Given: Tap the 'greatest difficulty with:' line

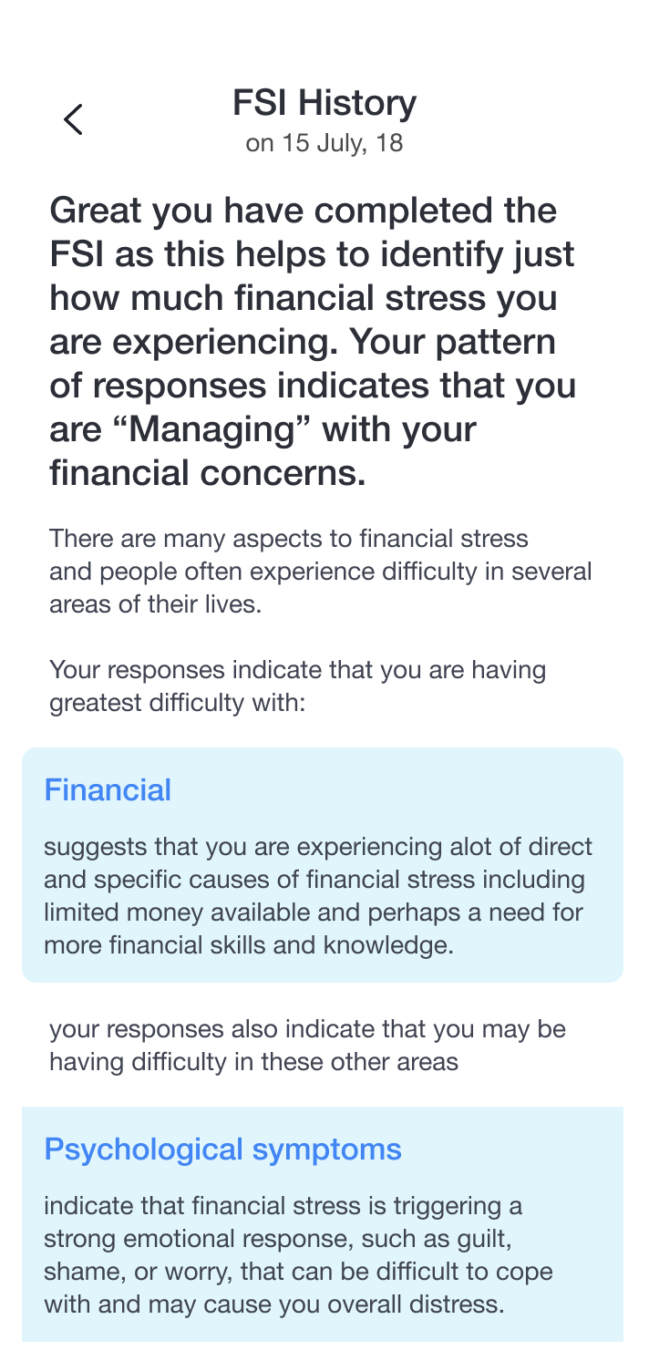Looking at the screenshot, I should click(178, 704).
